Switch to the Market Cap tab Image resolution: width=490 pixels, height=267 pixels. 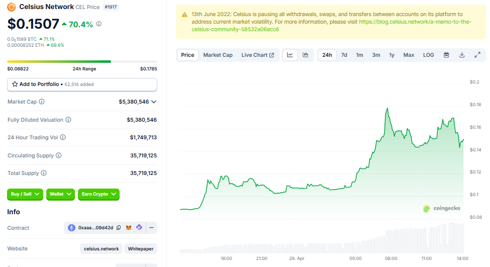point(218,55)
